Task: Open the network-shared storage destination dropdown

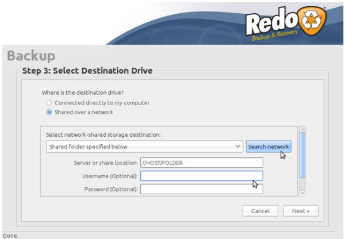Action: [x=144, y=147]
